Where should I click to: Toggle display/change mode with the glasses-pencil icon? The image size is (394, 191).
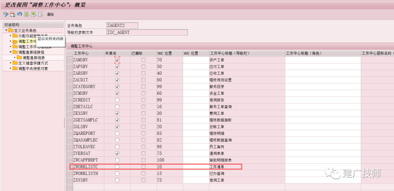point(6,14)
